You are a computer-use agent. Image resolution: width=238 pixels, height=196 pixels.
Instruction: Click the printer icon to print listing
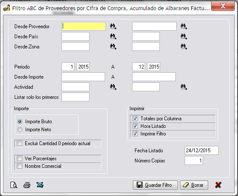point(27,185)
